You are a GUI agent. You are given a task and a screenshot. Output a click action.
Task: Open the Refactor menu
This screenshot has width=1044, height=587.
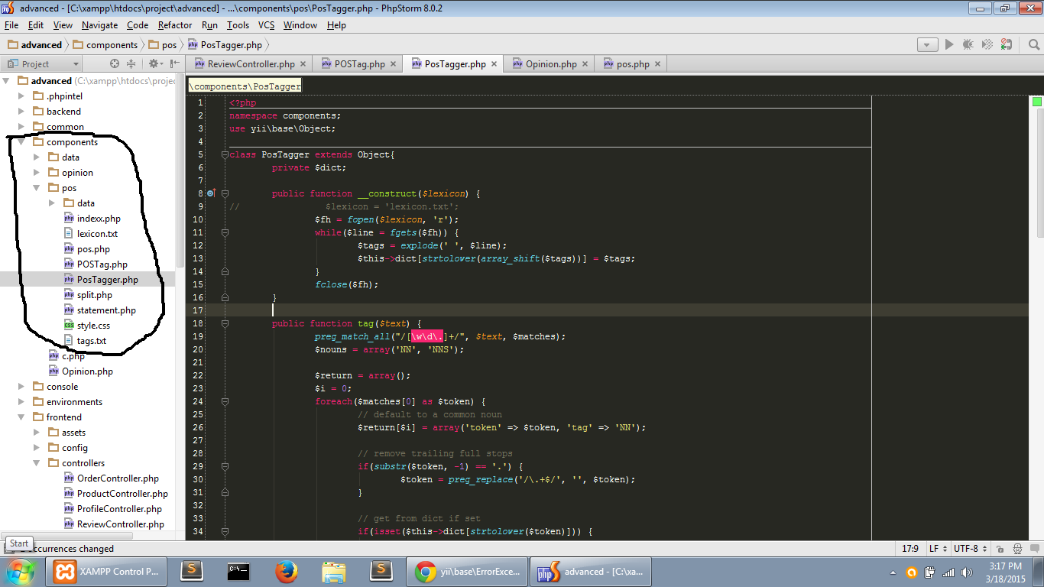coord(175,25)
